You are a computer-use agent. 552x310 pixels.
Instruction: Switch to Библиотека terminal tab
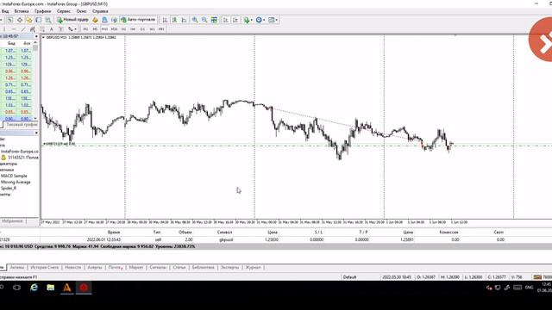pyautogui.click(x=204, y=268)
